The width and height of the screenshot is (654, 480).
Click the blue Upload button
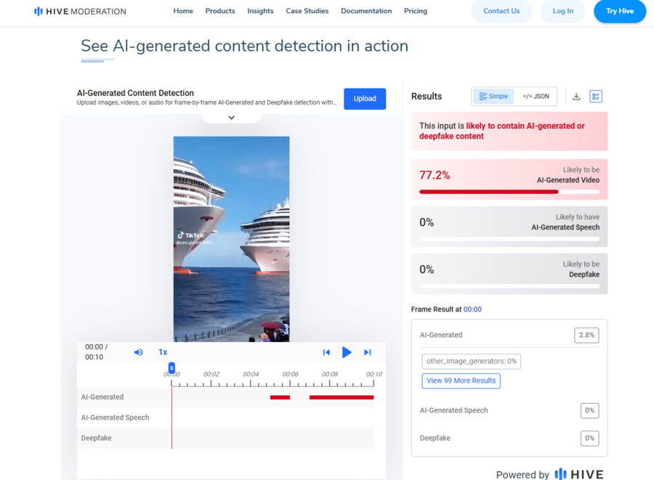click(x=365, y=99)
